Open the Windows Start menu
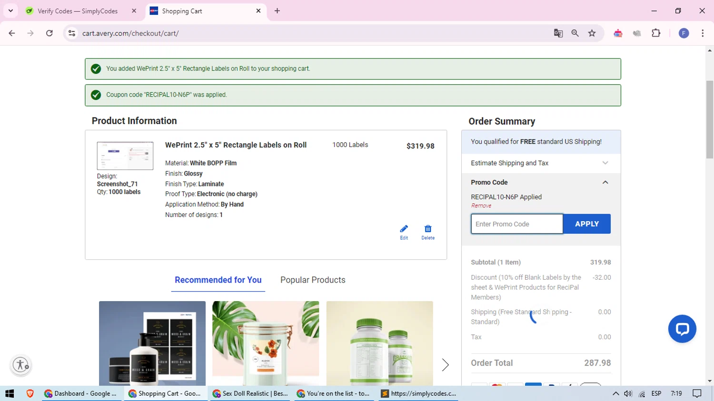 (10, 393)
